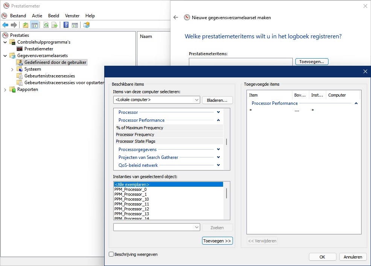Toggle the action pane toolbar icon

pyautogui.click(x=74, y=25)
